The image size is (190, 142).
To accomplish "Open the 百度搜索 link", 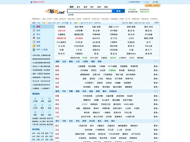I will tap(61, 27).
